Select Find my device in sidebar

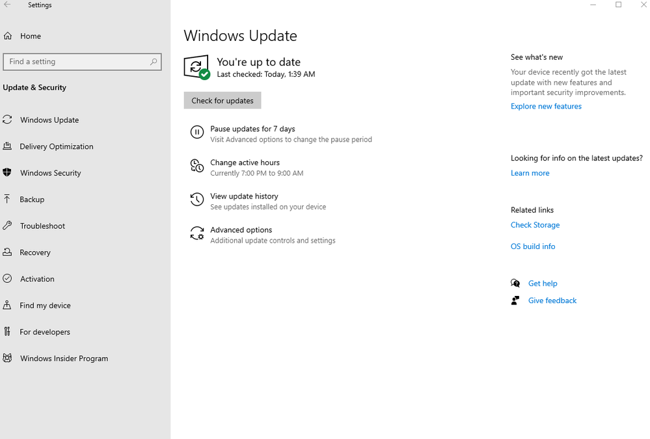[45, 306]
